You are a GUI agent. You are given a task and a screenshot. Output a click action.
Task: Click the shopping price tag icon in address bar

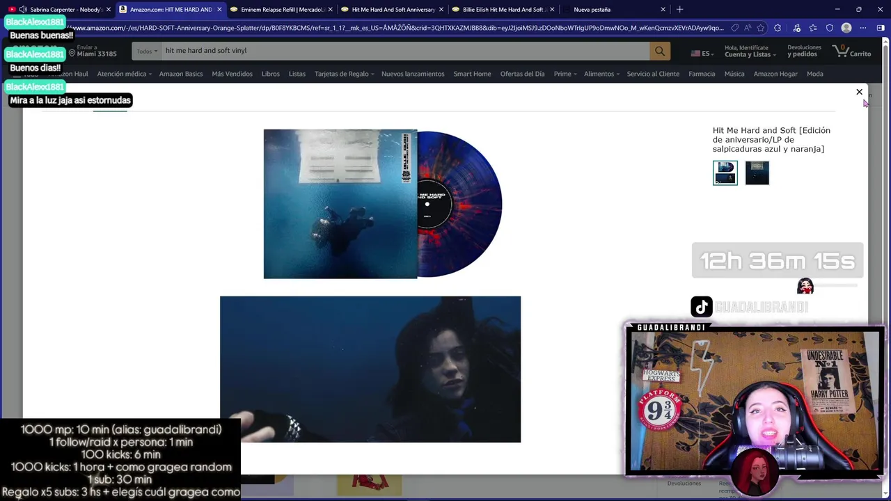click(x=735, y=29)
